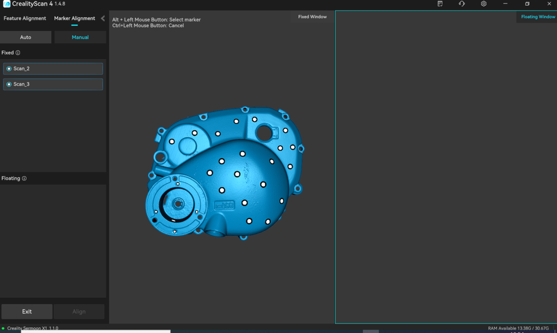The height and width of the screenshot is (333, 557).
Task: Open the Marker Alignment tab
Action: (x=74, y=18)
